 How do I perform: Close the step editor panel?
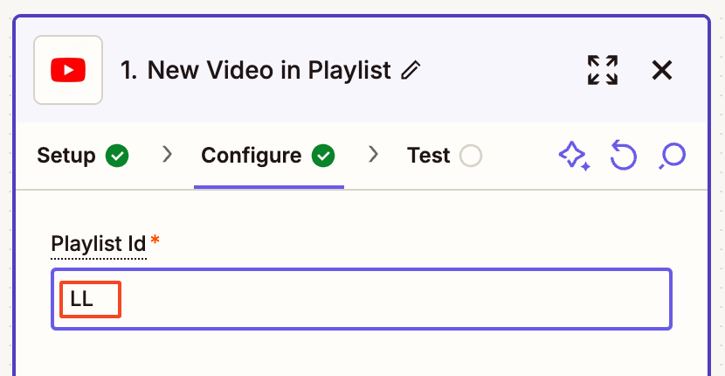pos(662,70)
